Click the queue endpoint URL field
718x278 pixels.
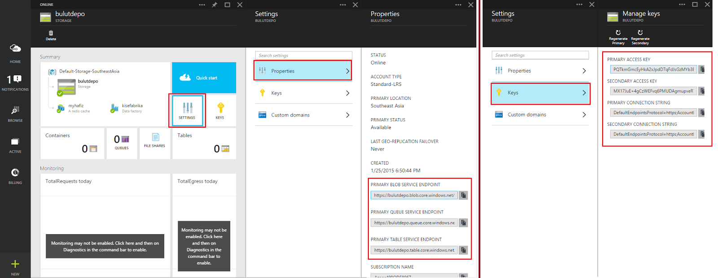(x=414, y=222)
